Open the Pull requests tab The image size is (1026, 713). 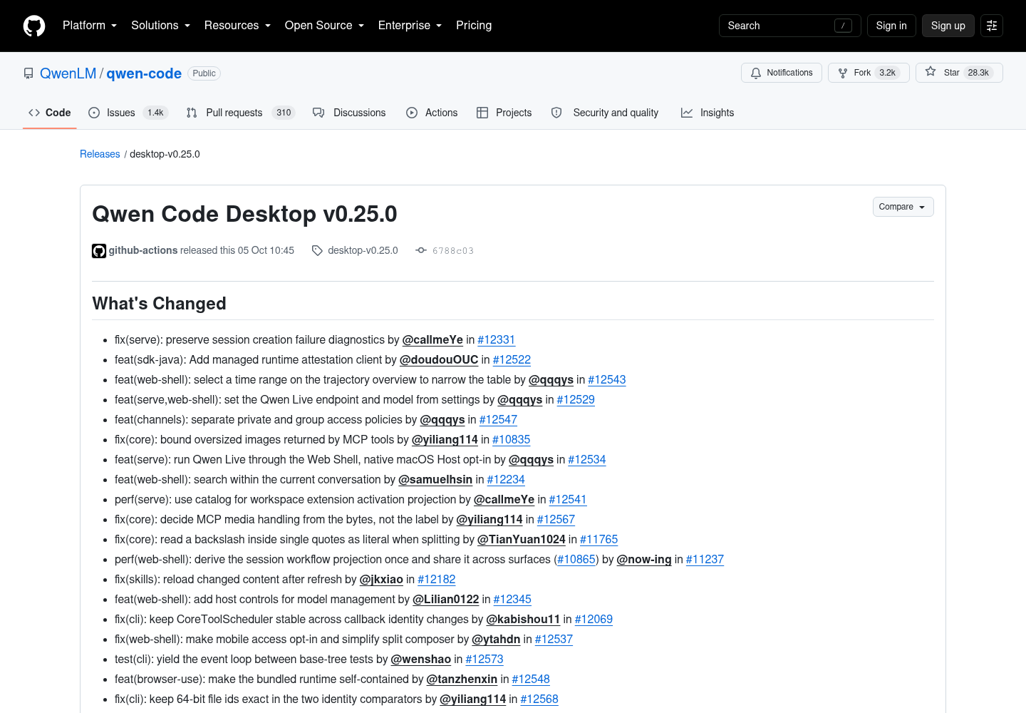[240, 113]
